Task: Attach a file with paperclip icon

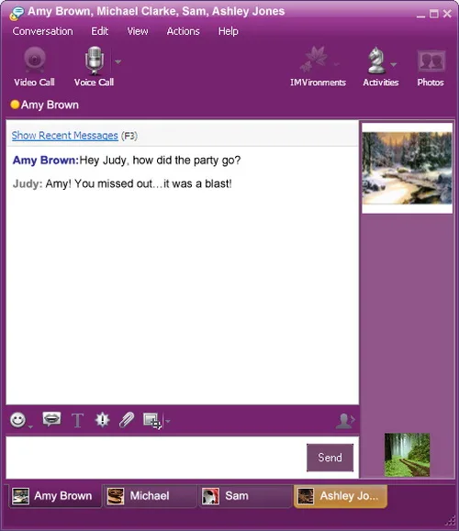Action: 127,420
